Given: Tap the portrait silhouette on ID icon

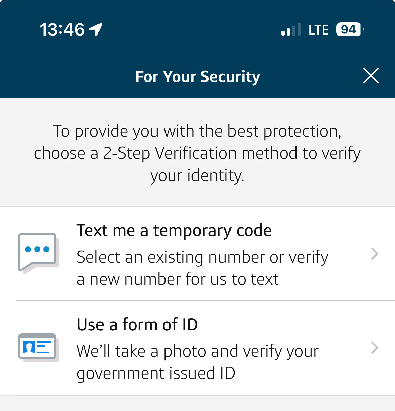Looking at the screenshot, I should click(29, 347).
